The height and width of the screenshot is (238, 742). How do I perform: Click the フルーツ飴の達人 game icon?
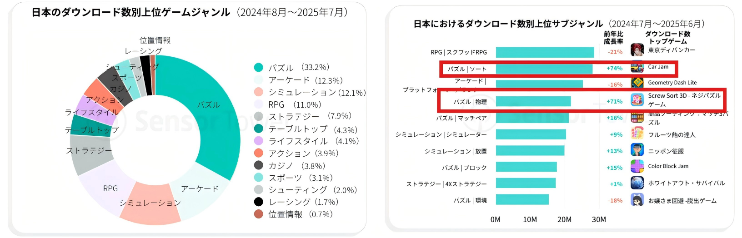coord(637,134)
